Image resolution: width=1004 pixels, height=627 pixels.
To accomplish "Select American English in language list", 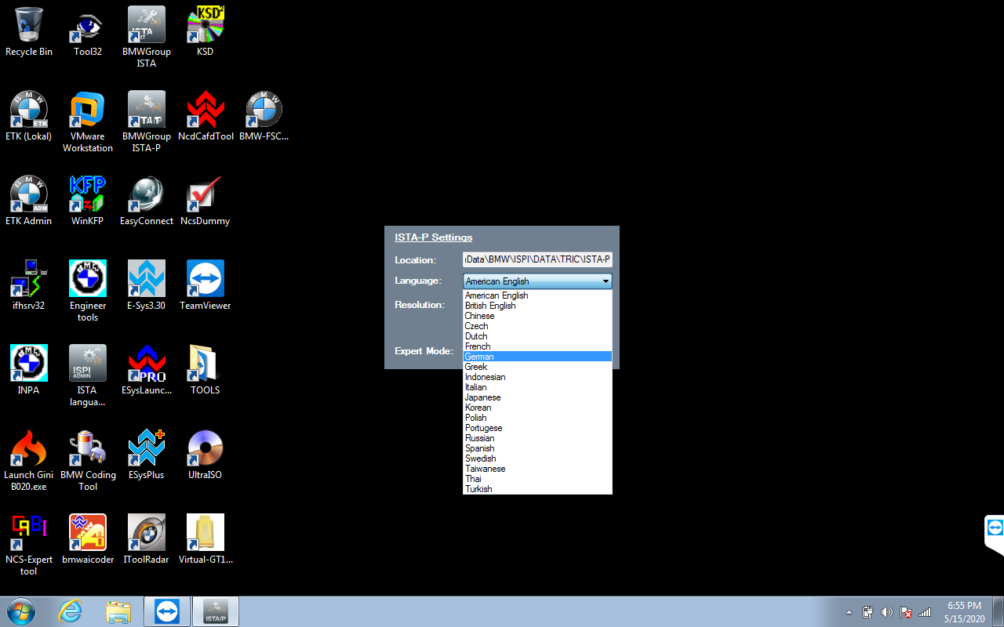I will tap(537, 295).
